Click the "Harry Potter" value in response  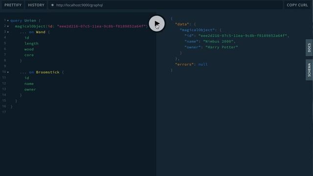point(222,47)
